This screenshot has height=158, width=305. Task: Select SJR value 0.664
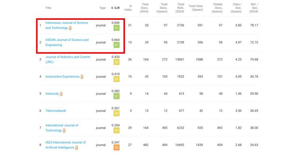pyautogui.click(x=116, y=40)
